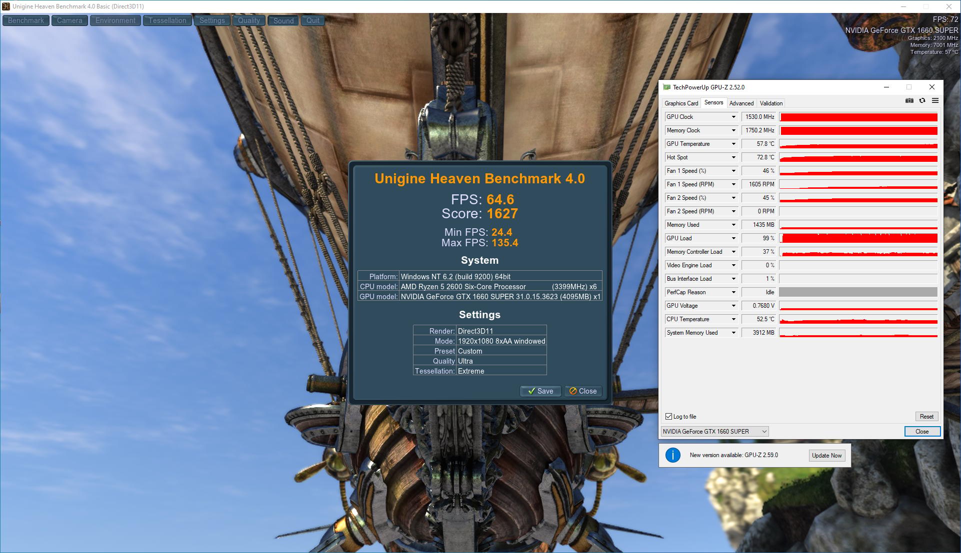Viewport: 961px width, 553px height.
Task: Open the GPU Load sensor dropdown
Action: (x=733, y=238)
